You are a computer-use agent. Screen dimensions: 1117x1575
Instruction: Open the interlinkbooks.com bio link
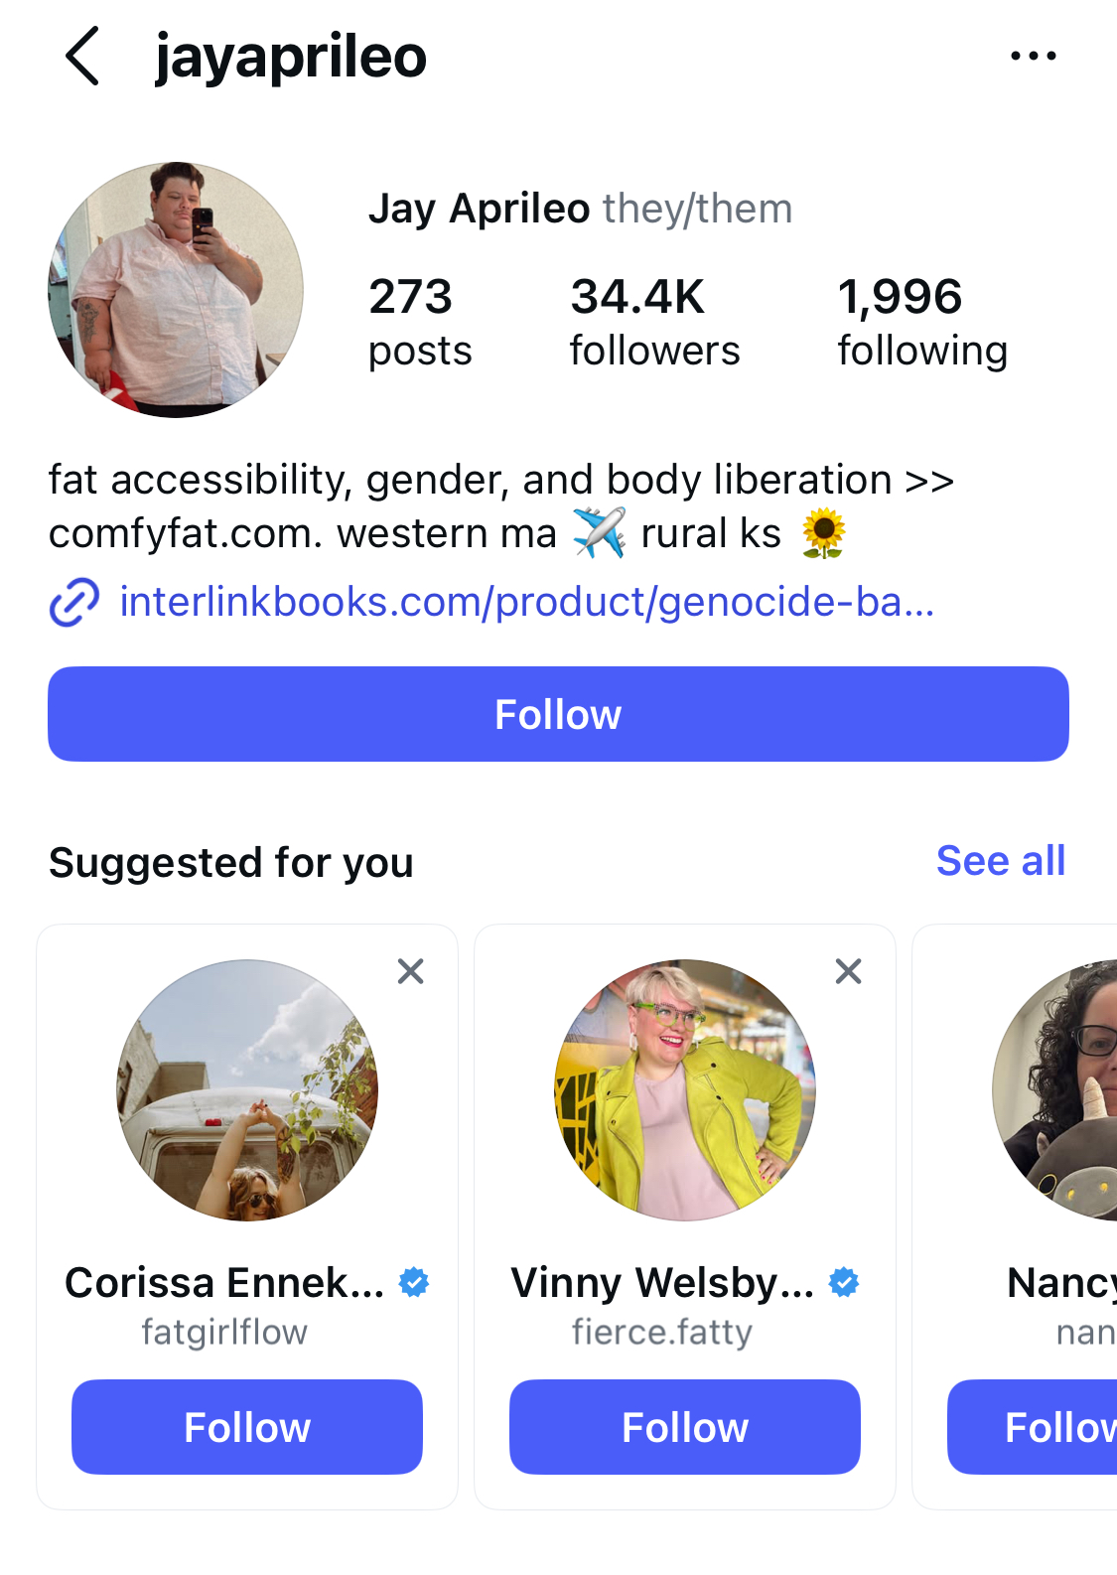click(x=526, y=603)
